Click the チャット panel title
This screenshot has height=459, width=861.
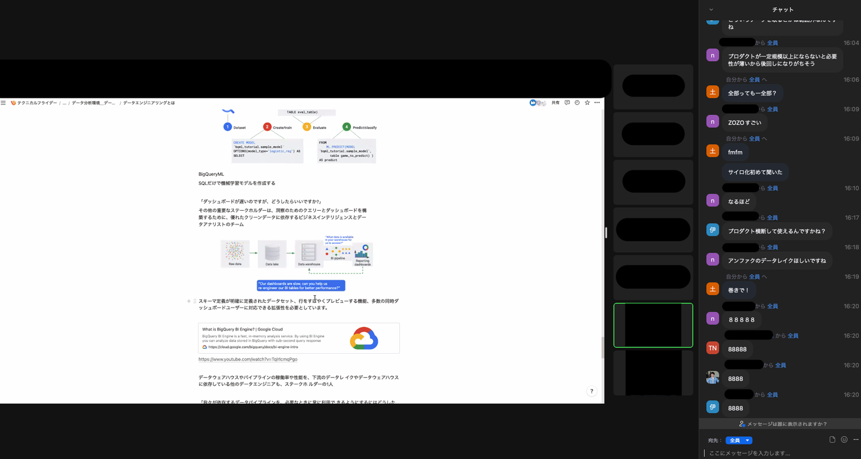[x=783, y=10]
